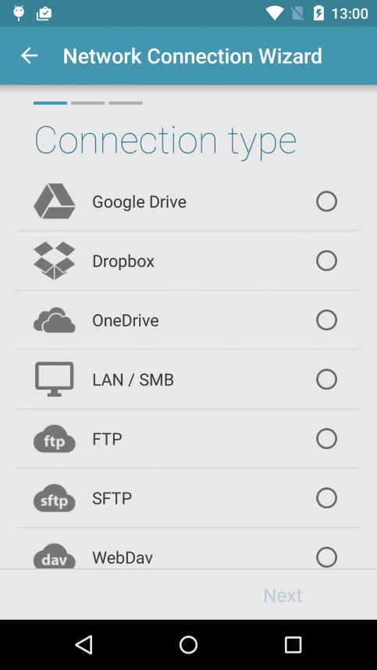Tap the Dropbox label text
Viewport: 377px width, 670px height.
[x=123, y=261]
